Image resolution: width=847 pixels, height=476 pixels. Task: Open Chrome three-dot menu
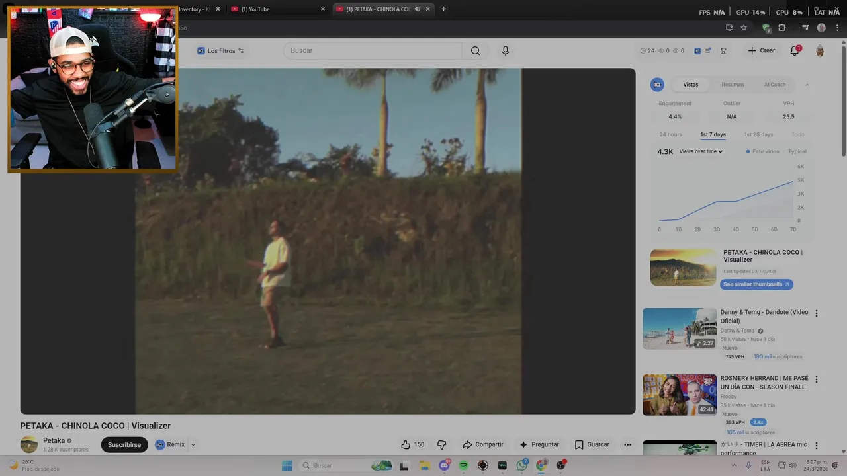click(837, 28)
